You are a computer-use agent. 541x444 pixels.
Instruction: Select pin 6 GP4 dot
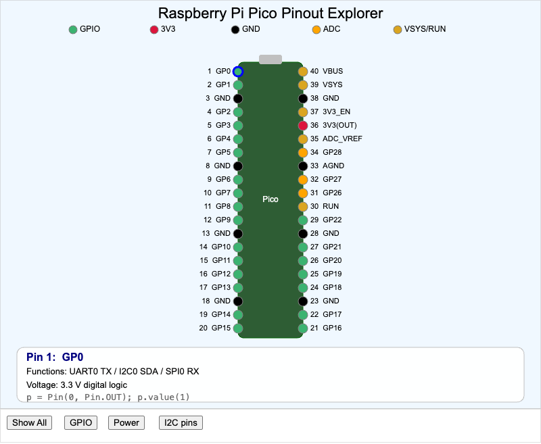click(x=238, y=139)
